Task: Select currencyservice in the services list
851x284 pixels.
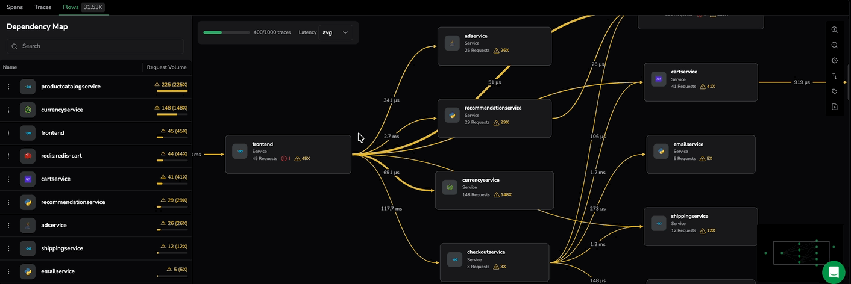Action: tap(61, 110)
